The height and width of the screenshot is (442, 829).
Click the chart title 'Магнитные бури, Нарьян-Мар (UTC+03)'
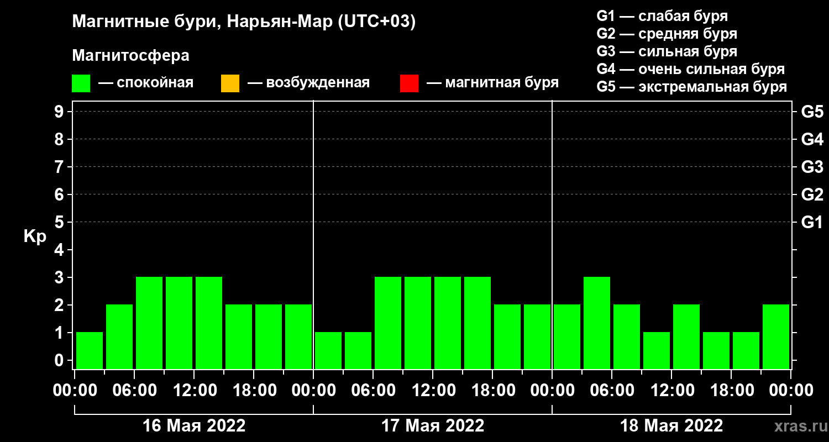pyautogui.click(x=244, y=23)
